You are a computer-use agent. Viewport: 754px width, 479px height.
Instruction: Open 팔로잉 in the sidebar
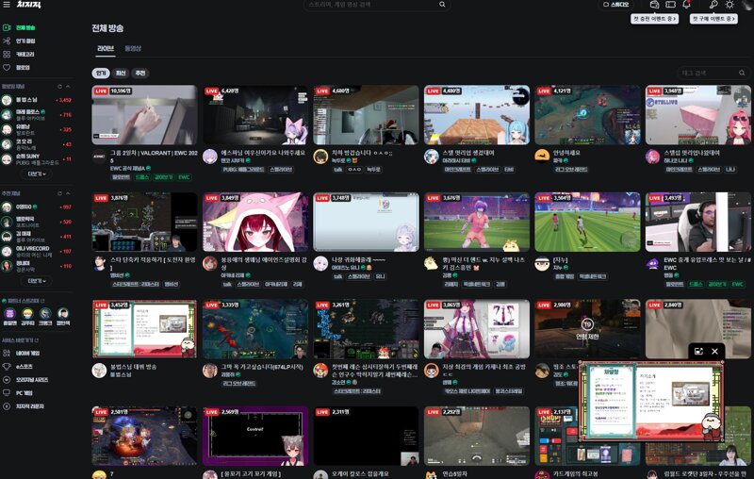point(17,68)
